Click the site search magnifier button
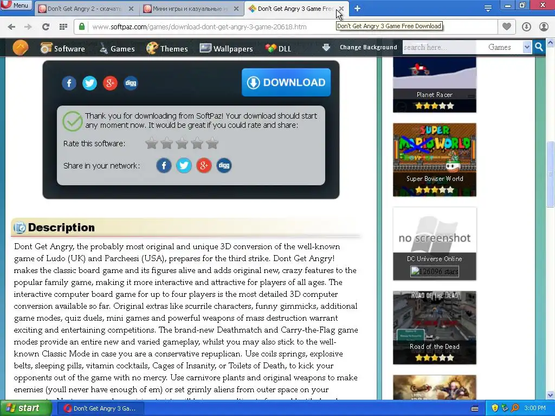The width and height of the screenshot is (555, 416). 539,47
